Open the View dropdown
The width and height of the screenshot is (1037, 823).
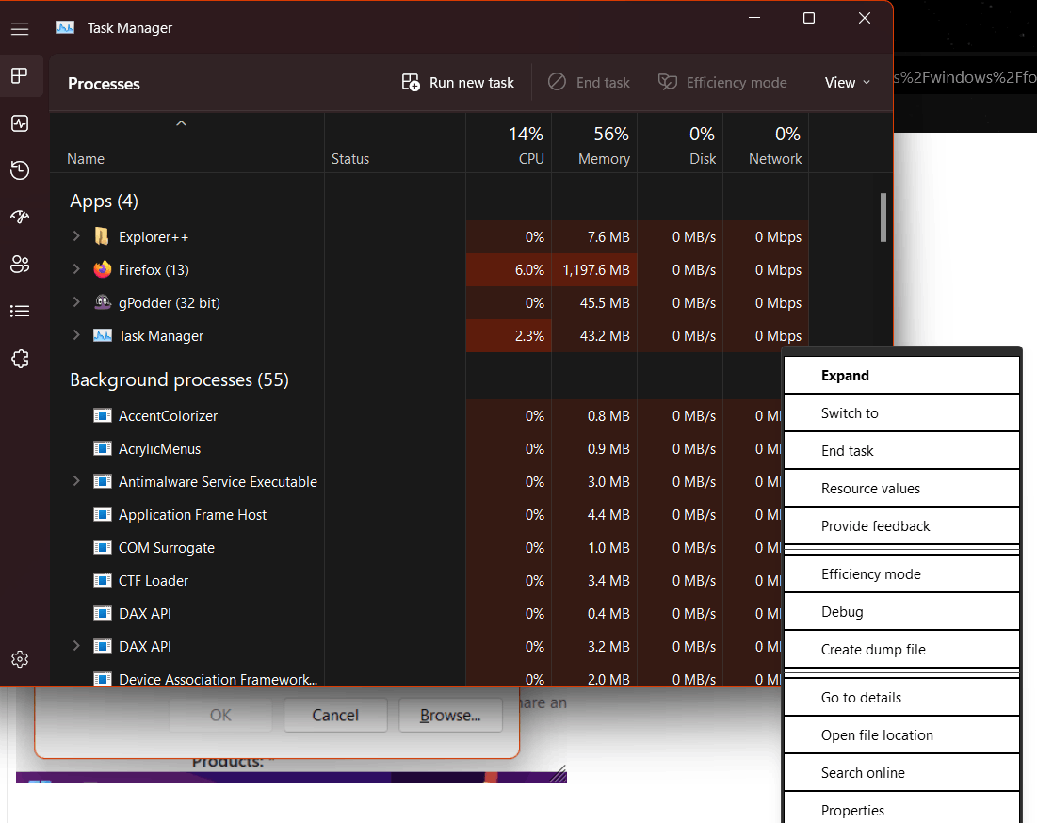point(847,83)
